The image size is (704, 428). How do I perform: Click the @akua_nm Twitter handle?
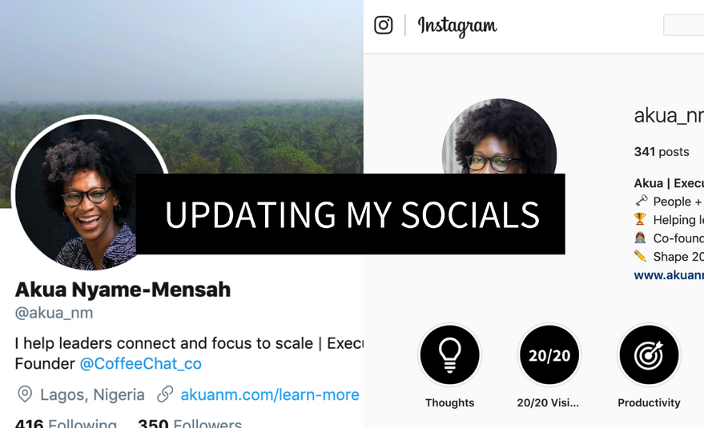point(54,313)
